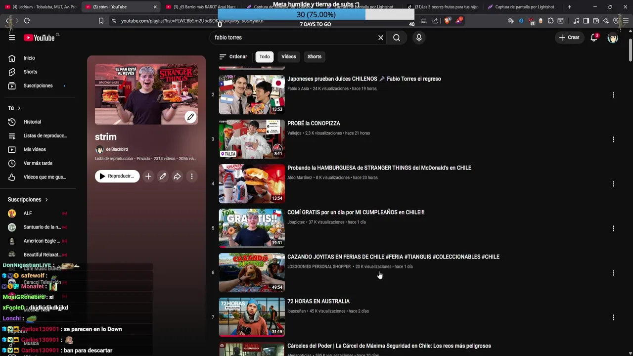Add videos with the plus button

coord(148,176)
